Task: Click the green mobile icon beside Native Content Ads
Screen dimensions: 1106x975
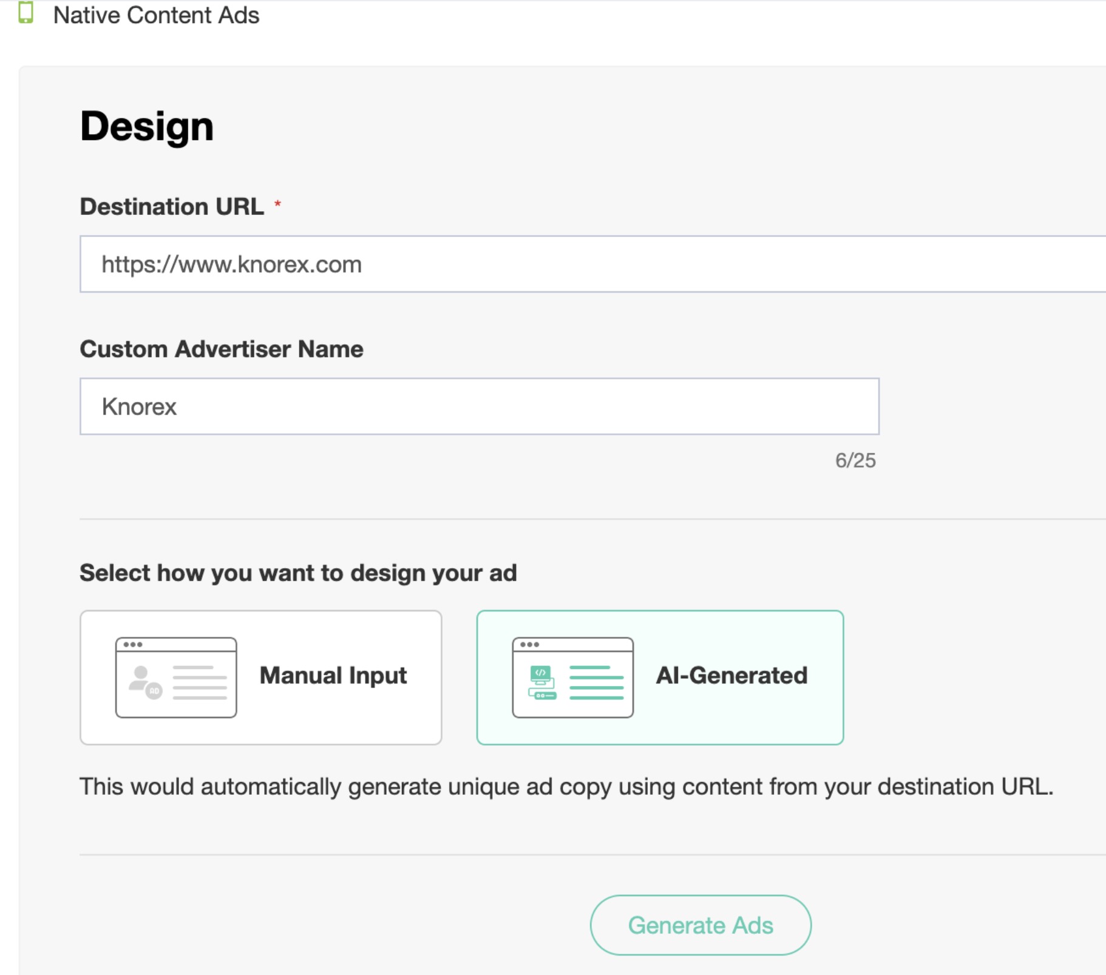Action: coord(25,13)
